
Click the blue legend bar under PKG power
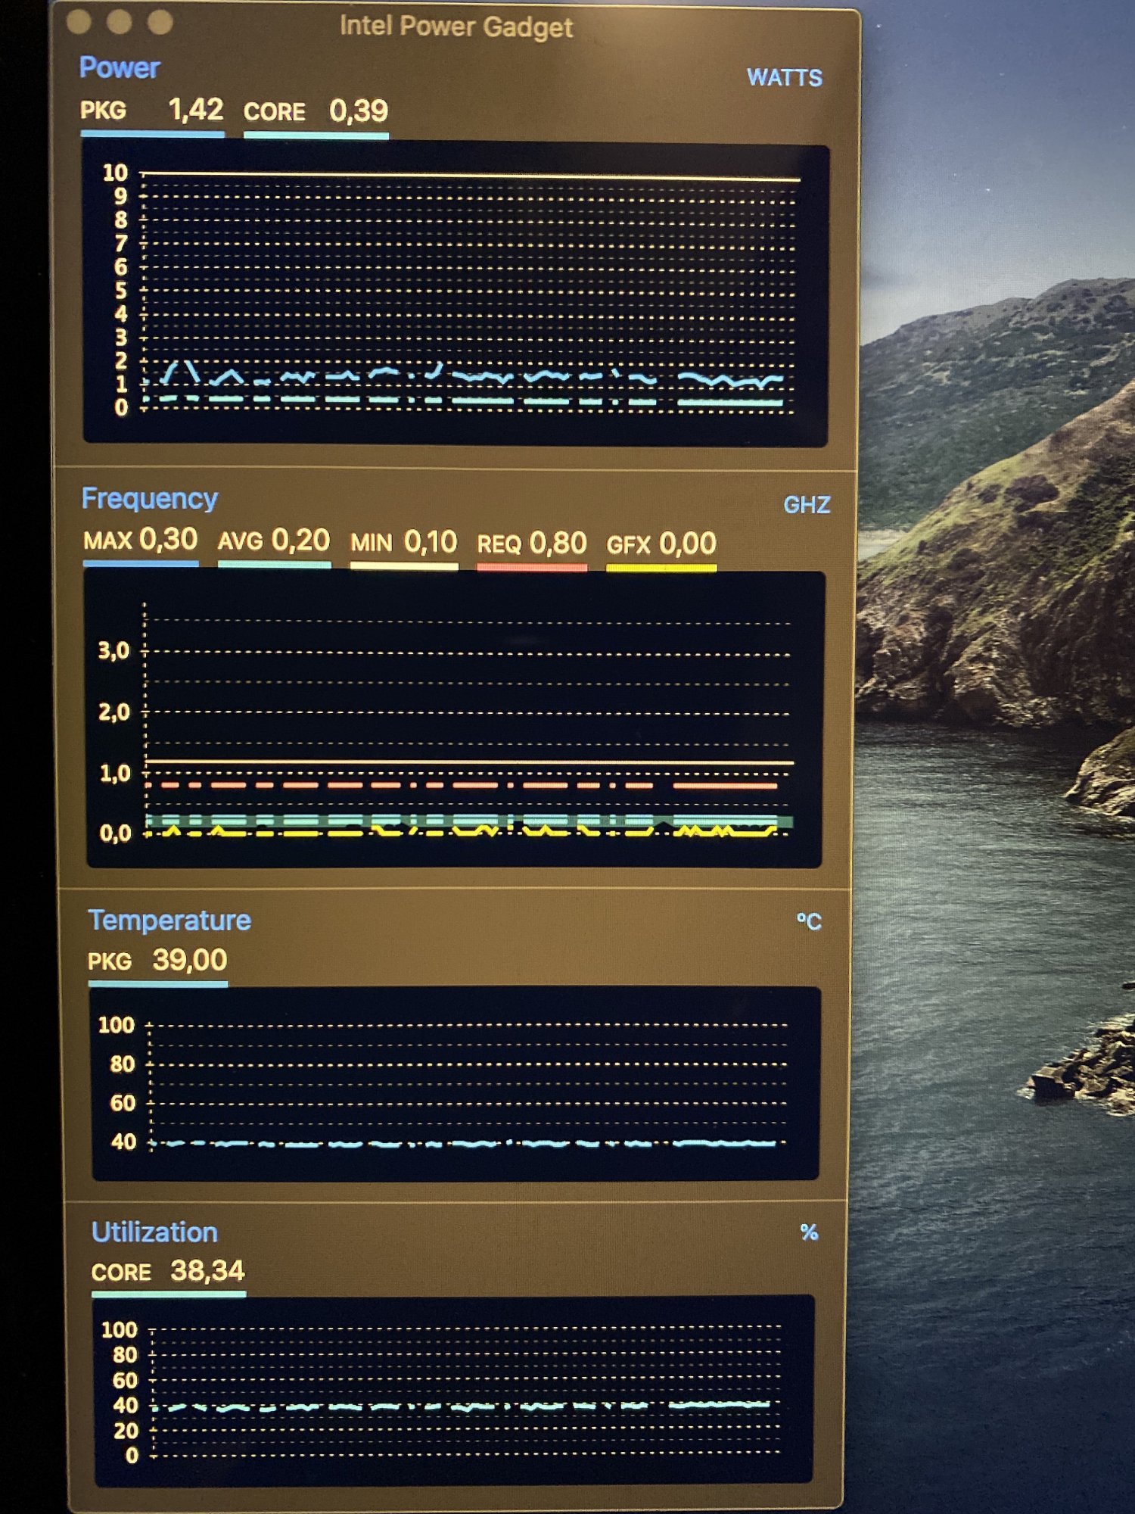[152, 134]
